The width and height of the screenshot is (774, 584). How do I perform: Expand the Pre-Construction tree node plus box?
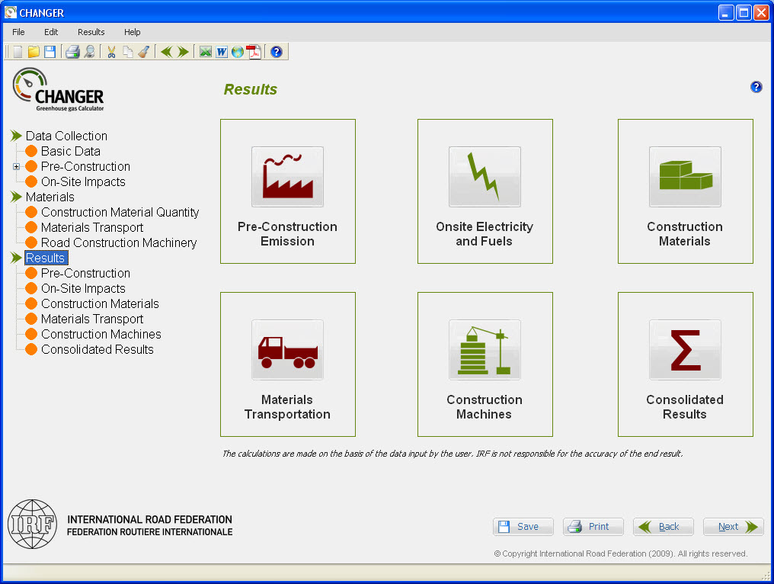16,166
